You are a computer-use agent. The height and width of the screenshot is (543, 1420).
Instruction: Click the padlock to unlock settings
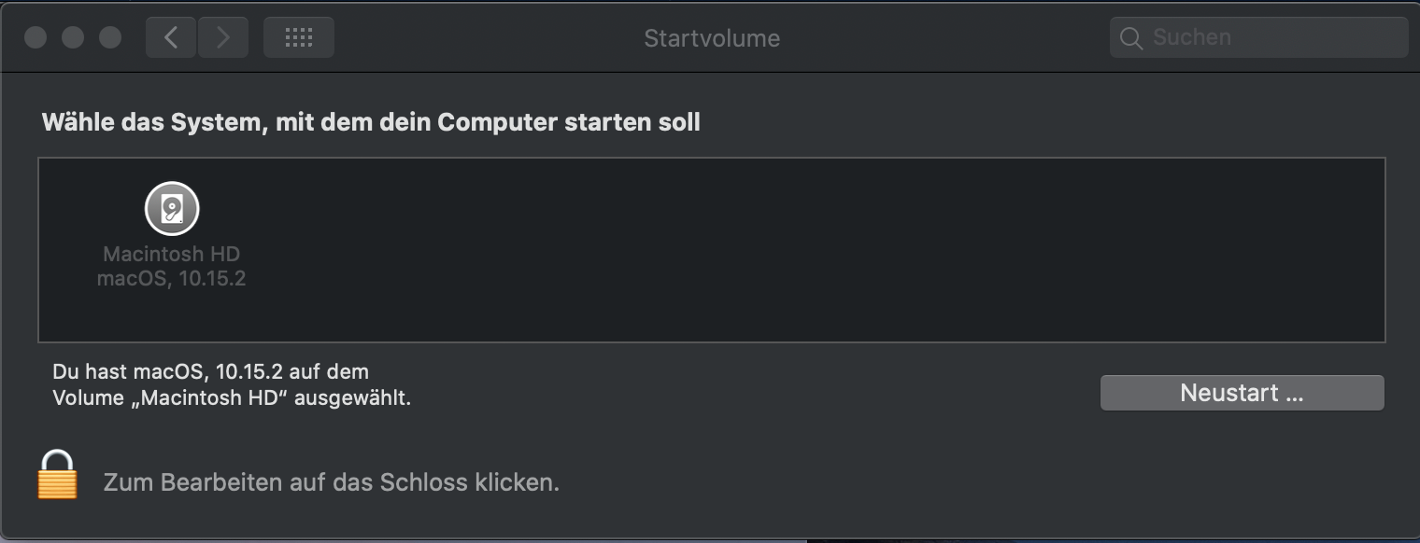pos(57,475)
